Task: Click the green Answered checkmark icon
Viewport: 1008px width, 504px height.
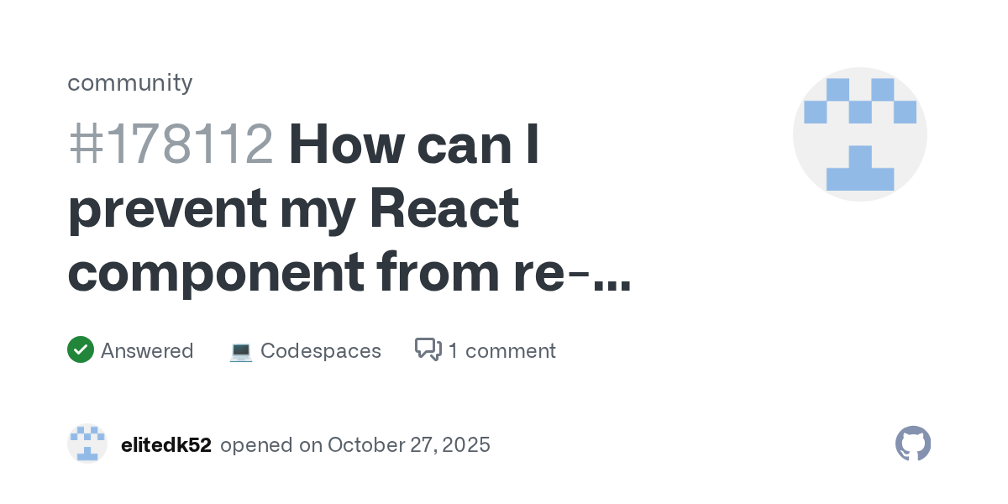Action: pyautogui.click(x=80, y=349)
